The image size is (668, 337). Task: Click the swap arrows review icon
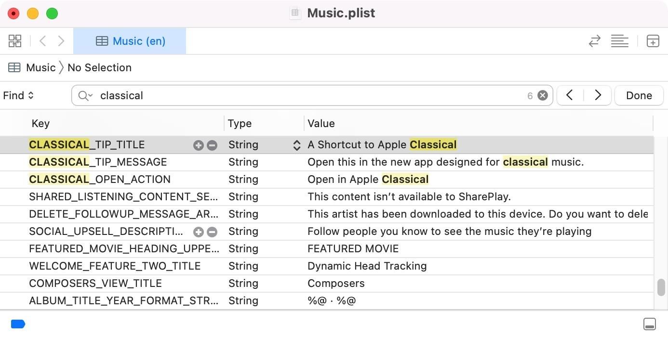pyautogui.click(x=595, y=41)
